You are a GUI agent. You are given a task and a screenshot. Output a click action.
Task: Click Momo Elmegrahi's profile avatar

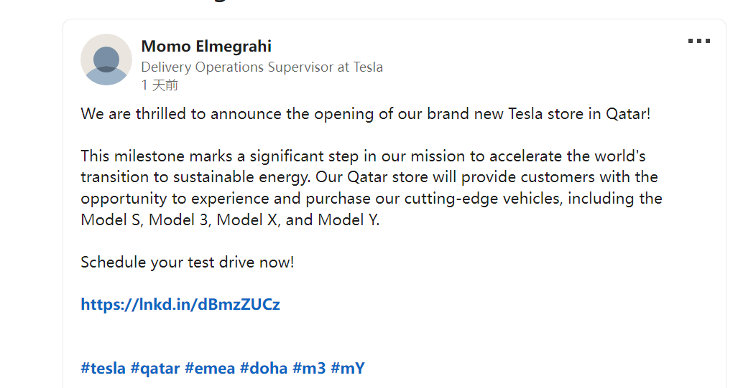tap(106, 60)
